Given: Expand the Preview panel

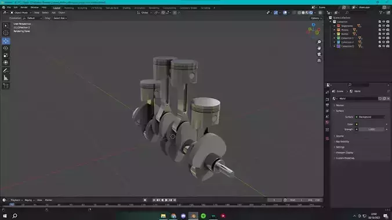Looking at the screenshot, I should pos(340,105).
